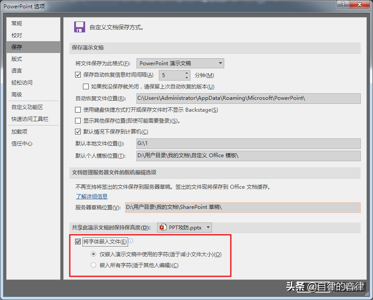Open the 语言 options category
Screen dimensions: 373x300
coord(33,71)
